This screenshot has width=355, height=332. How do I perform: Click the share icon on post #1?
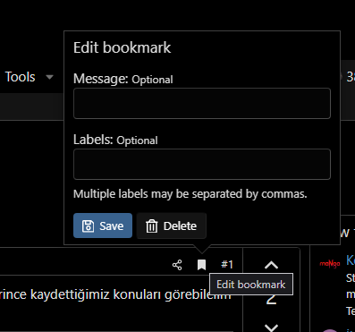(177, 265)
